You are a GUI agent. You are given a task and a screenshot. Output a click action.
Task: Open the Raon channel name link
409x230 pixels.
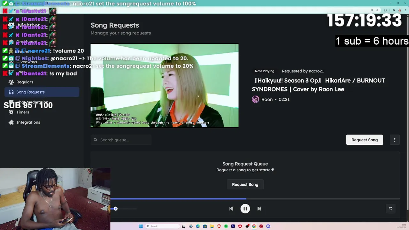pos(267,99)
